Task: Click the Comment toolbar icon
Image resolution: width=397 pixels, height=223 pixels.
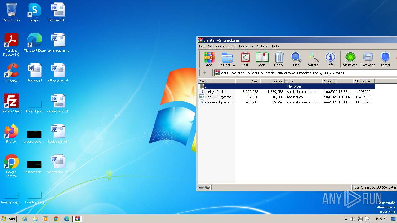Action: (368, 59)
